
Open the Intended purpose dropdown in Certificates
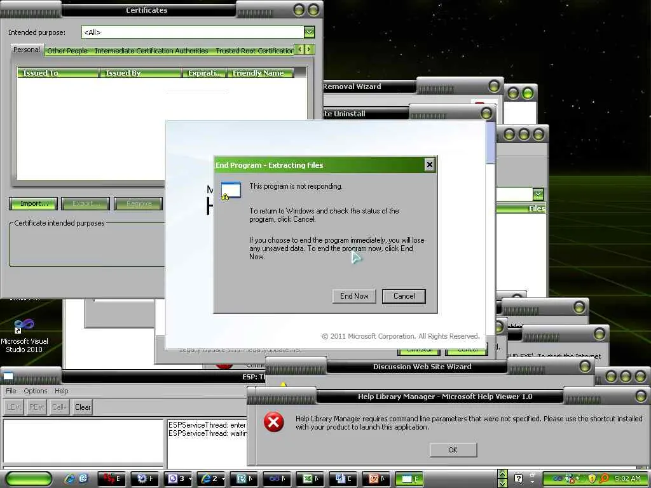[x=309, y=32]
